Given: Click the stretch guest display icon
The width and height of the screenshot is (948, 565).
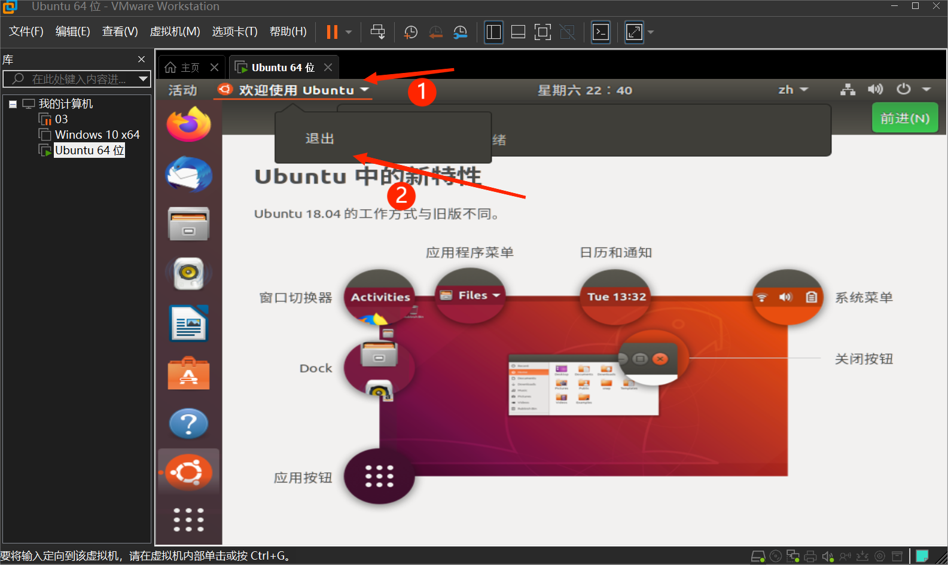Looking at the screenshot, I should pos(634,32).
